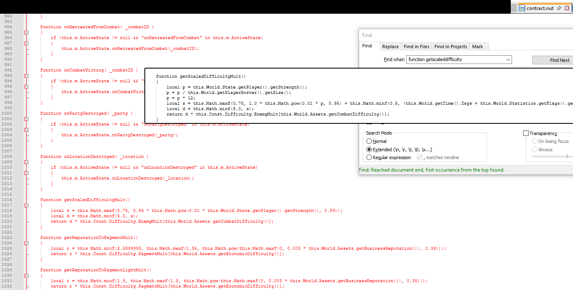Collapse the fold at line 993
This screenshot has width=573, height=290.
point(26,76)
